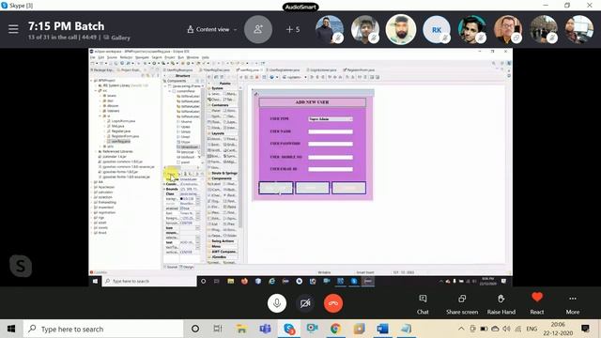The image size is (601, 338).
Task: Open the Skype hamburger menu
Action: pos(13,29)
